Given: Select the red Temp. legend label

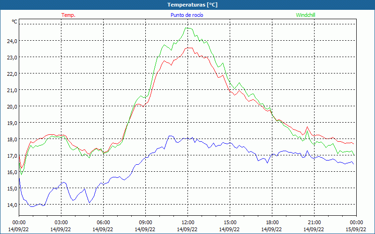Looking at the screenshot, I should coord(68,15).
